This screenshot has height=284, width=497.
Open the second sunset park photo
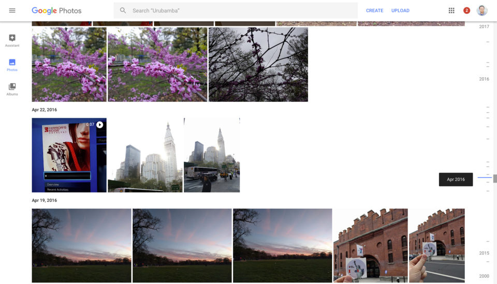click(x=182, y=245)
